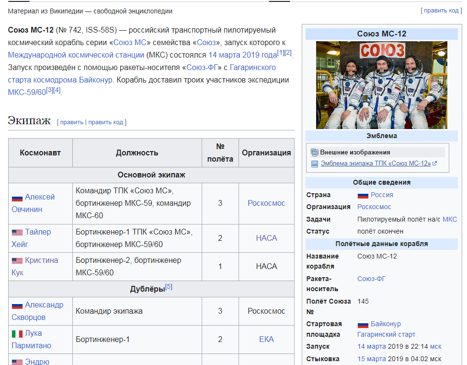Open Роскосмос link in infobox Организация row

[374, 207]
